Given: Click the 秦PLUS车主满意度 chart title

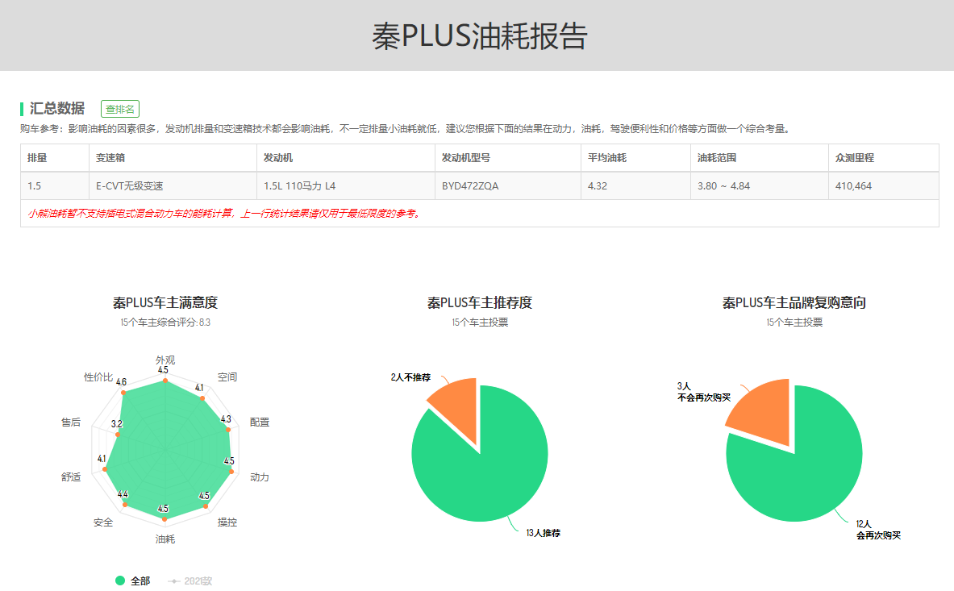Looking at the screenshot, I should pyautogui.click(x=165, y=302).
